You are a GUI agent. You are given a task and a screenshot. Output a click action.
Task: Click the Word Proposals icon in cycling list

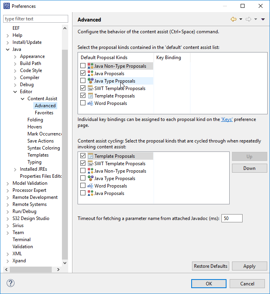point(90,186)
